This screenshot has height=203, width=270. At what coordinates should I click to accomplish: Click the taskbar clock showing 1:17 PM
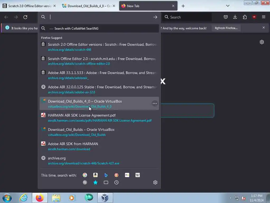(x=257, y=198)
